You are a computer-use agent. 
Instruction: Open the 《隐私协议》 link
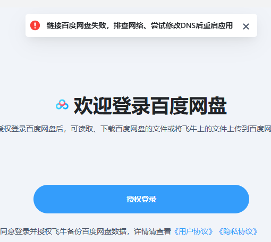[x=238, y=231]
